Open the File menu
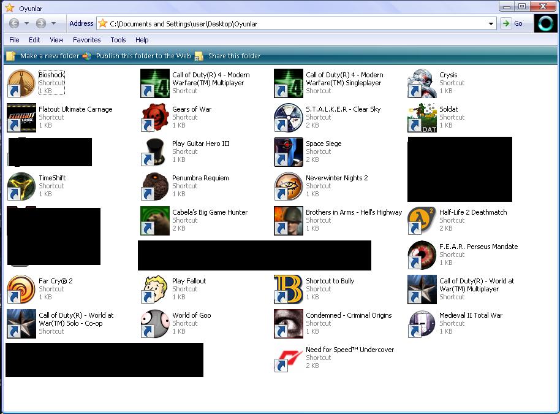This screenshot has height=414, width=560. [14, 40]
